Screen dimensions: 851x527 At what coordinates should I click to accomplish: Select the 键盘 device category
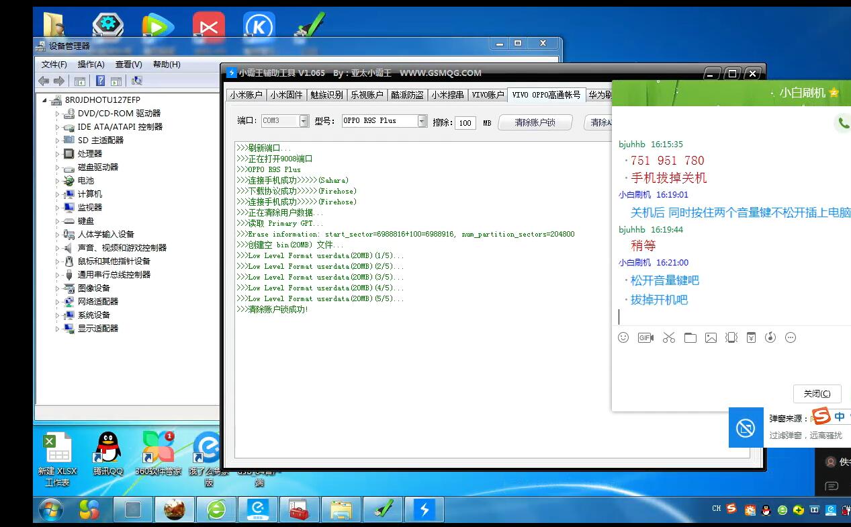tap(86, 221)
